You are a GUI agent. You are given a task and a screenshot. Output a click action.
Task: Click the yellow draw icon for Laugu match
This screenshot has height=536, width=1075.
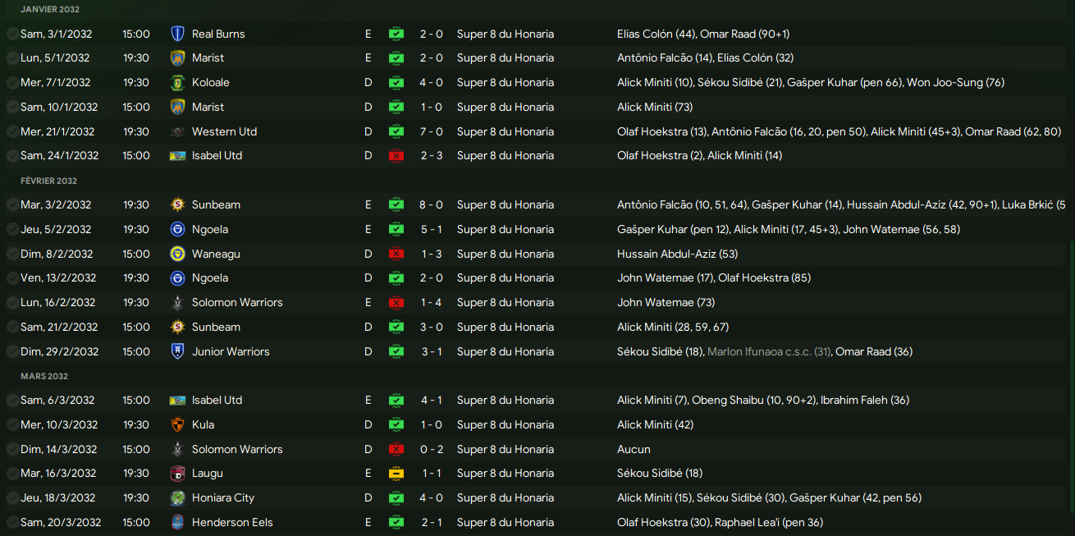(x=396, y=474)
